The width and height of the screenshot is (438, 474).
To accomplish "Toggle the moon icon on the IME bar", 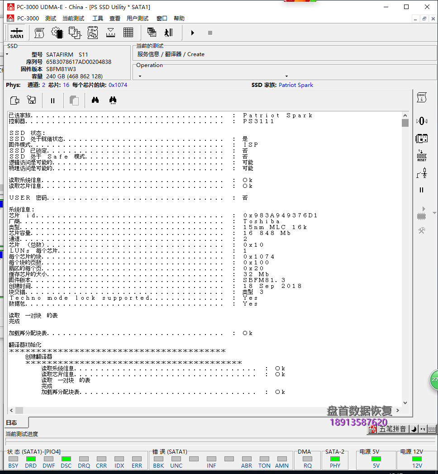I will 414,429.
